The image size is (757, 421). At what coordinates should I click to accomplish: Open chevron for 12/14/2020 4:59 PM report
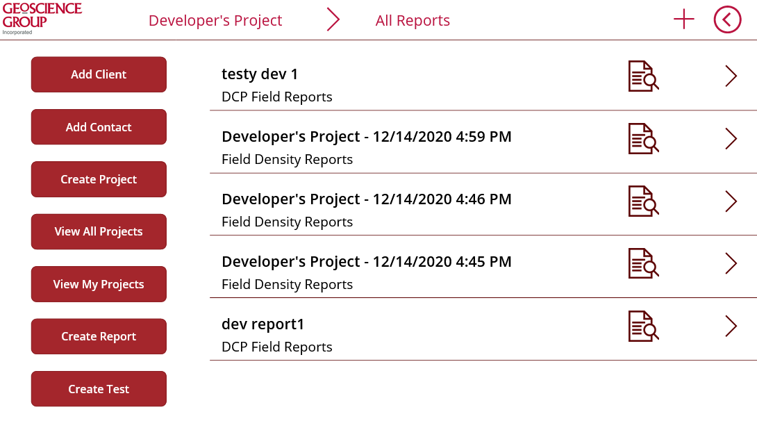[x=731, y=138]
